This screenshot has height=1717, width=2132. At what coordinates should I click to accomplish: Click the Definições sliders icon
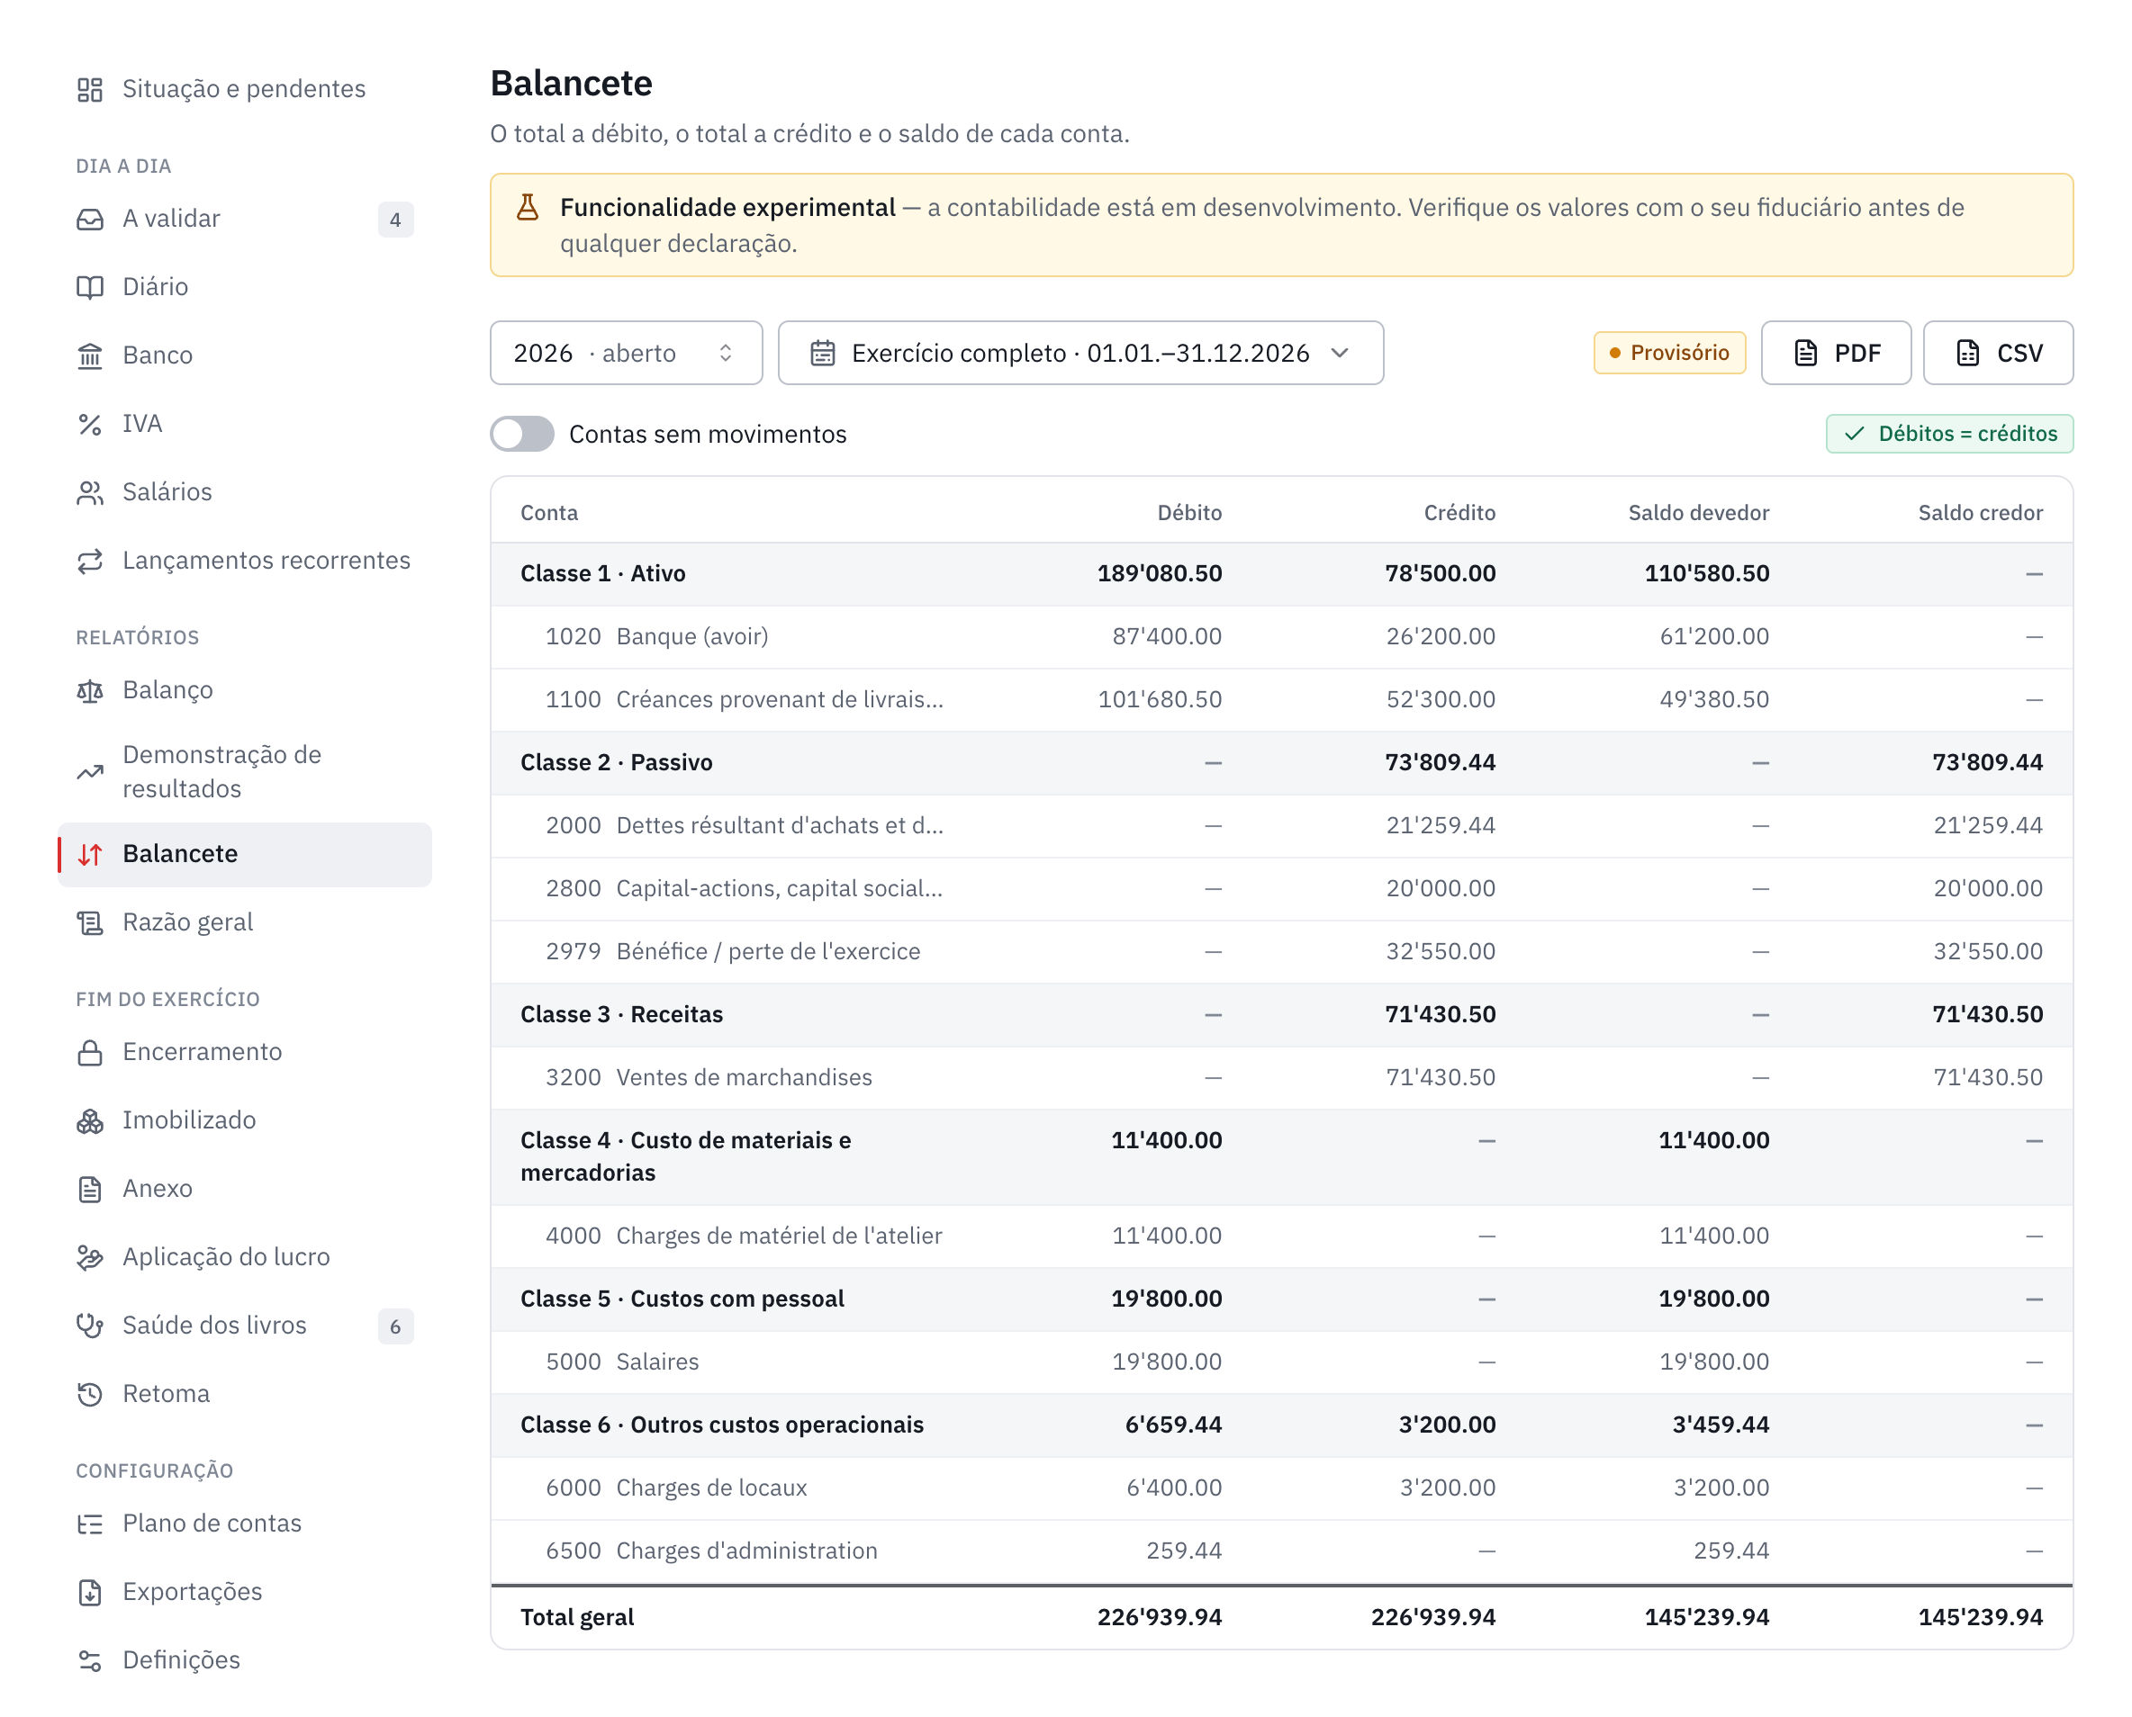pyautogui.click(x=90, y=1660)
